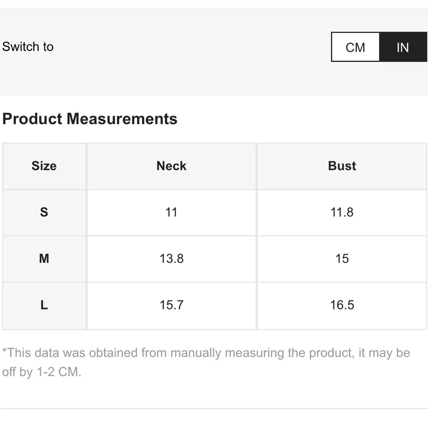Viewport: 428px width, 428px height.
Task: Select the Bust column header
Action: tap(342, 166)
